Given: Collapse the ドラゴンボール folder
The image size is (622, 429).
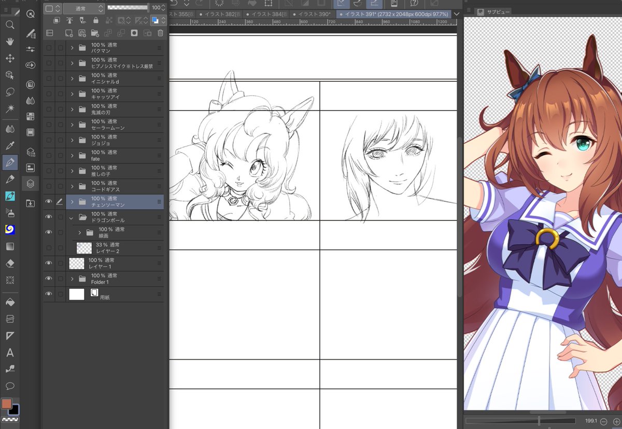Looking at the screenshot, I should pyautogui.click(x=72, y=217).
